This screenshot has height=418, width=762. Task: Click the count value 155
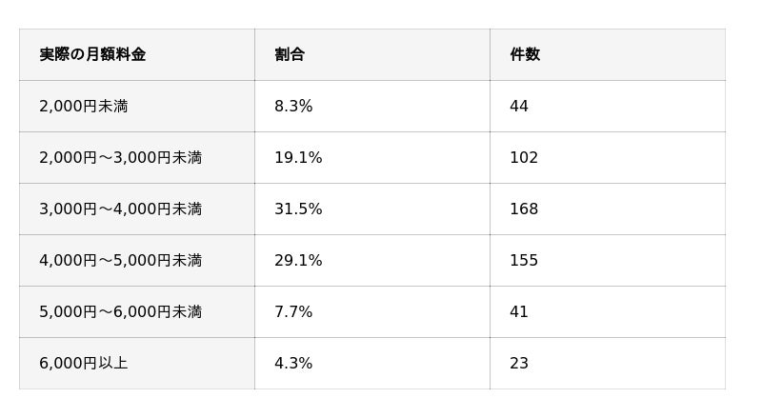click(x=524, y=261)
